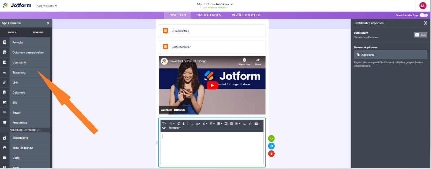431x169 pixels.
Task: Click the code prompt toolbar icon
Action: 244,124
